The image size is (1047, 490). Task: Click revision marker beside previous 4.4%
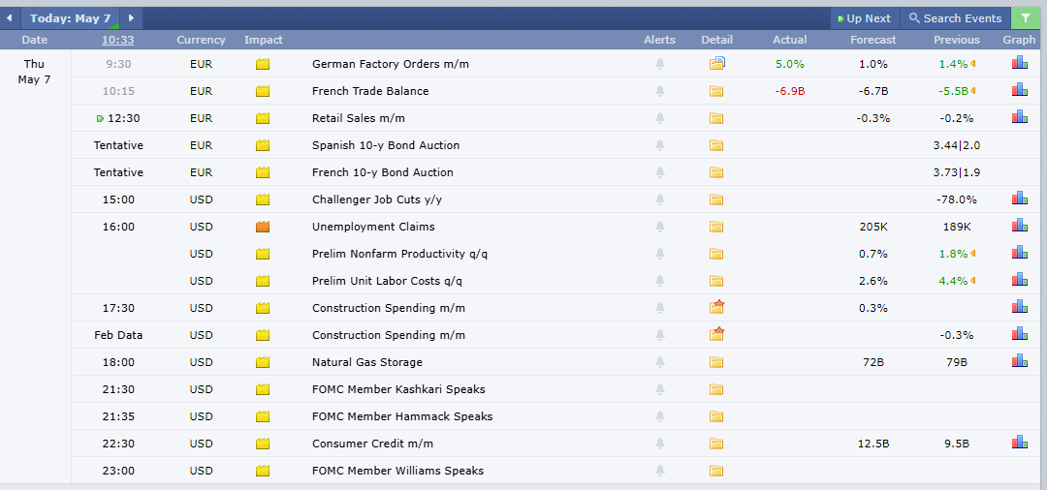(x=973, y=281)
